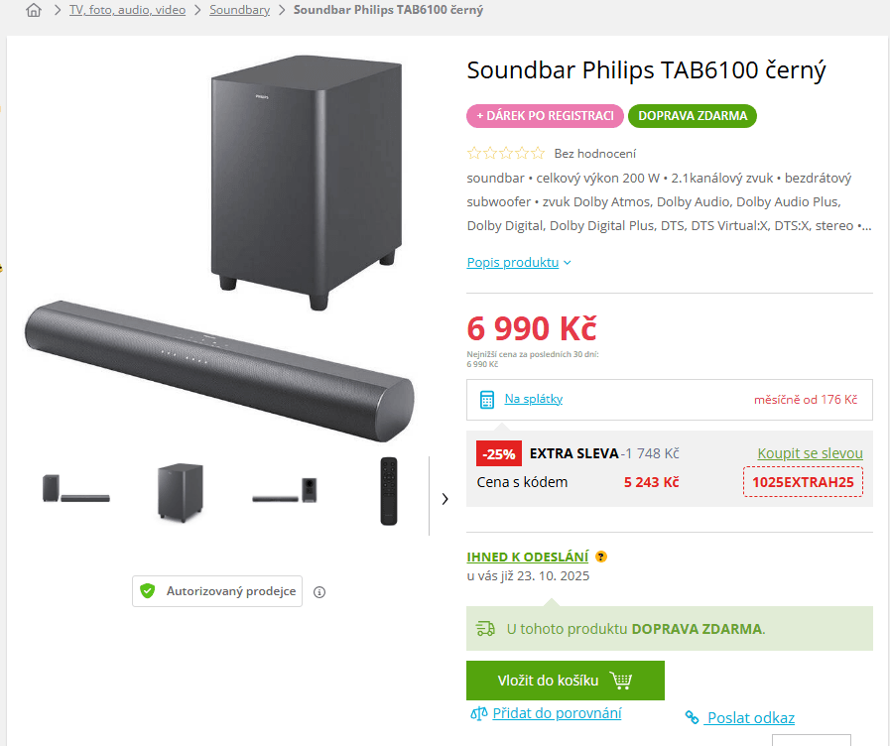Open the TV, foto, audio, video breadcrumb category
The height and width of the screenshot is (746, 890).
pyautogui.click(x=126, y=11)
